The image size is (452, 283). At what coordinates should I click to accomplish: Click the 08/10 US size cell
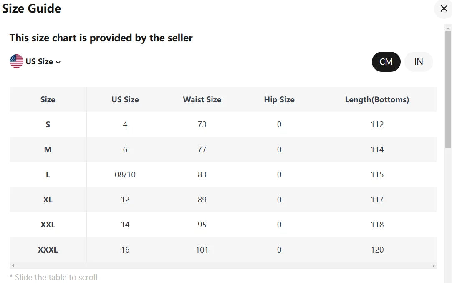click(x=125, y=174)
